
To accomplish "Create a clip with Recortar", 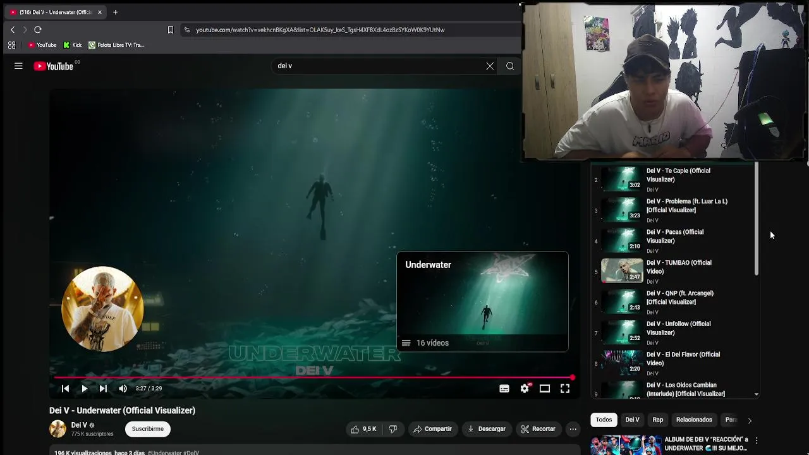I will coord(538,429).
